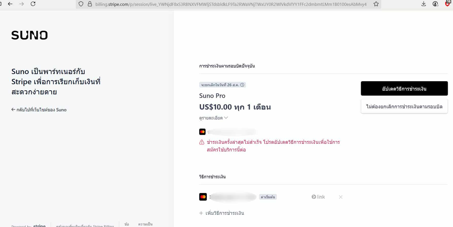453x227 pixels.
Task: Click the SUNO logo
Action: (x=29, y=35)
